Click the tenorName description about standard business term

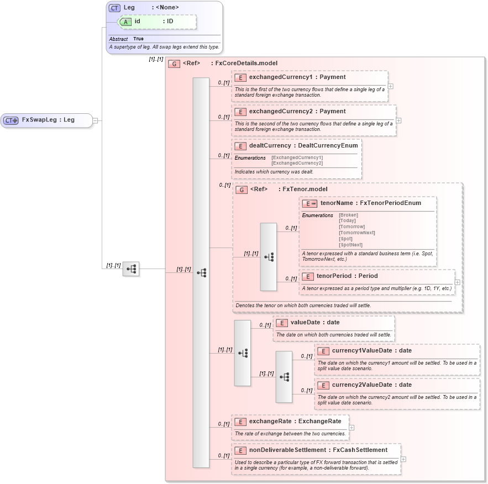[x=368, y=256]
